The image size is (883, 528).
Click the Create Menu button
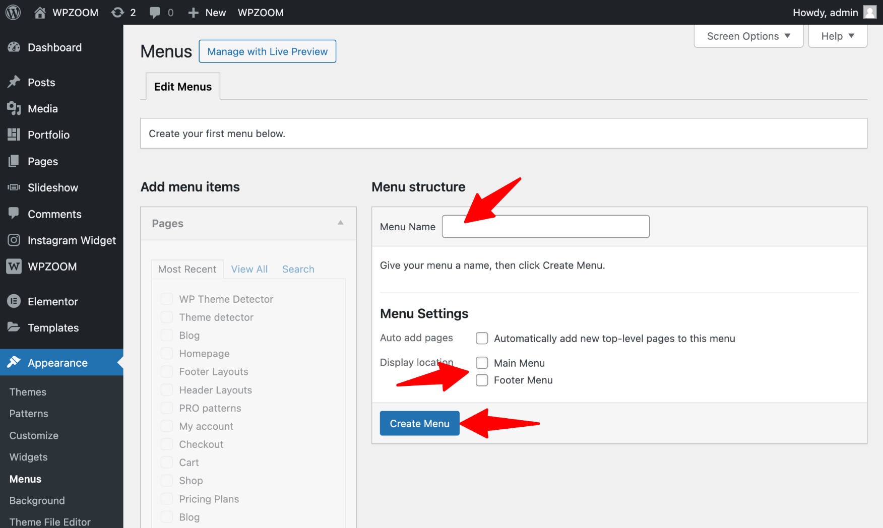pyautogui.click(x=419, y=423)
